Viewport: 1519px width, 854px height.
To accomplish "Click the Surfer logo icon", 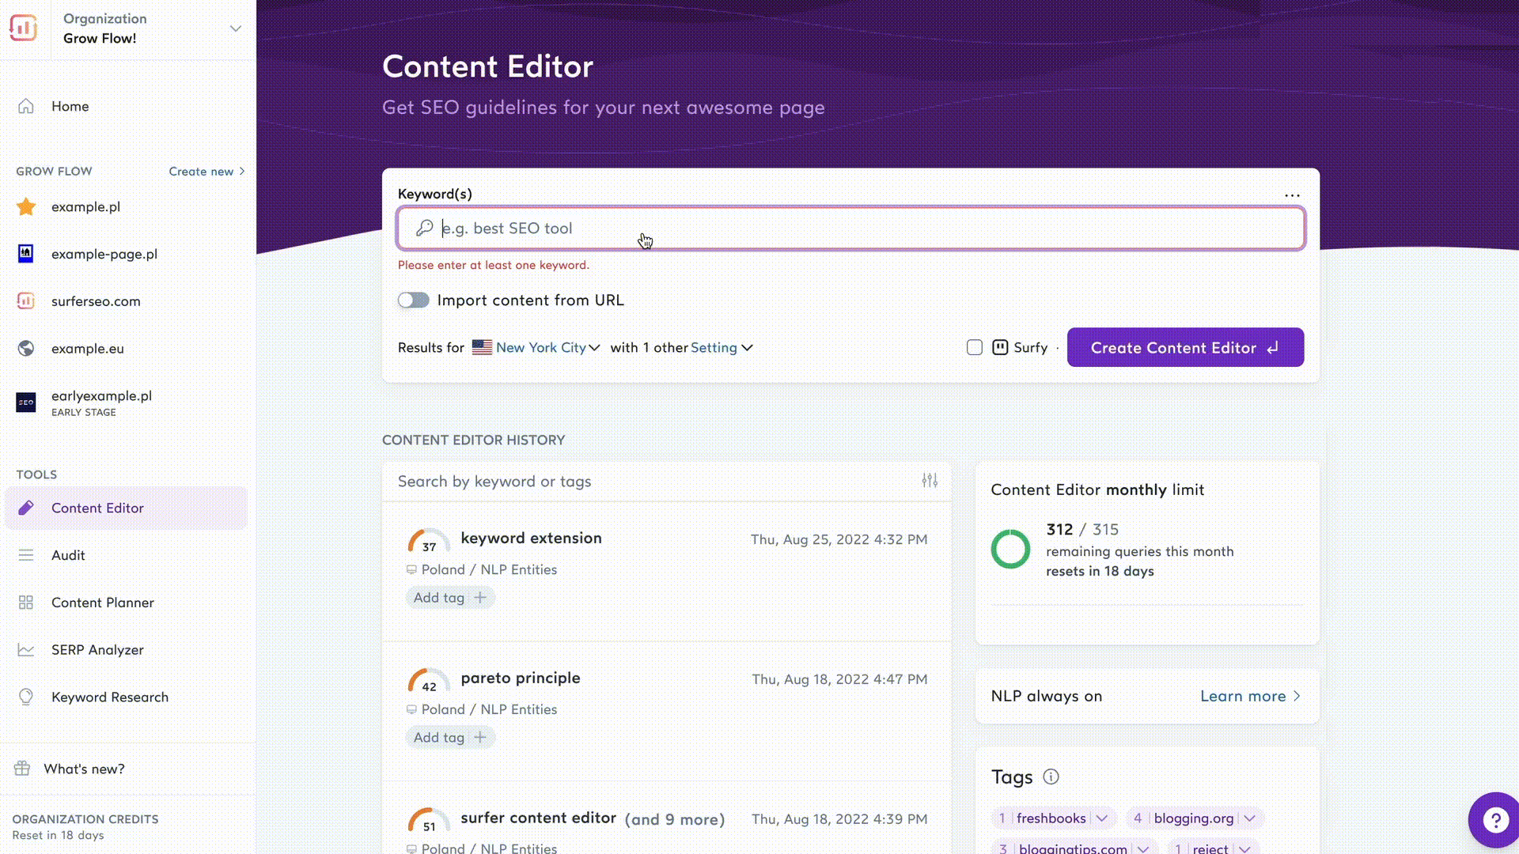I will tap(24, 28).
